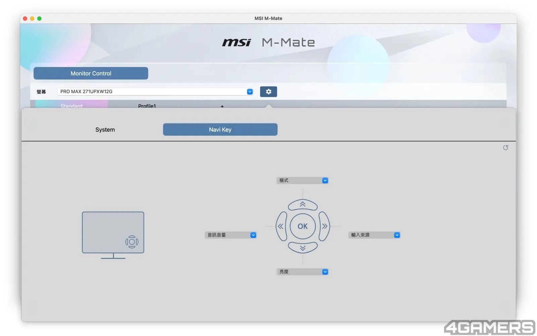Click the msi logo in the header
The width and height of the screenshot is (537, 336).
tap(237, 43)
